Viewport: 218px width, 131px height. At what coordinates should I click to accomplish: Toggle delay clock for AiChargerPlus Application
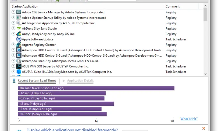tap(13, 23)
